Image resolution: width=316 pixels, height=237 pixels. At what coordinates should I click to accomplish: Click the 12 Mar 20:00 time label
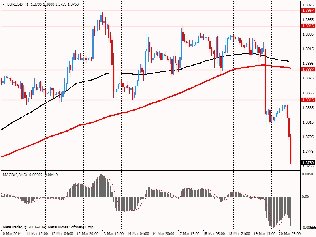point(88,234)
